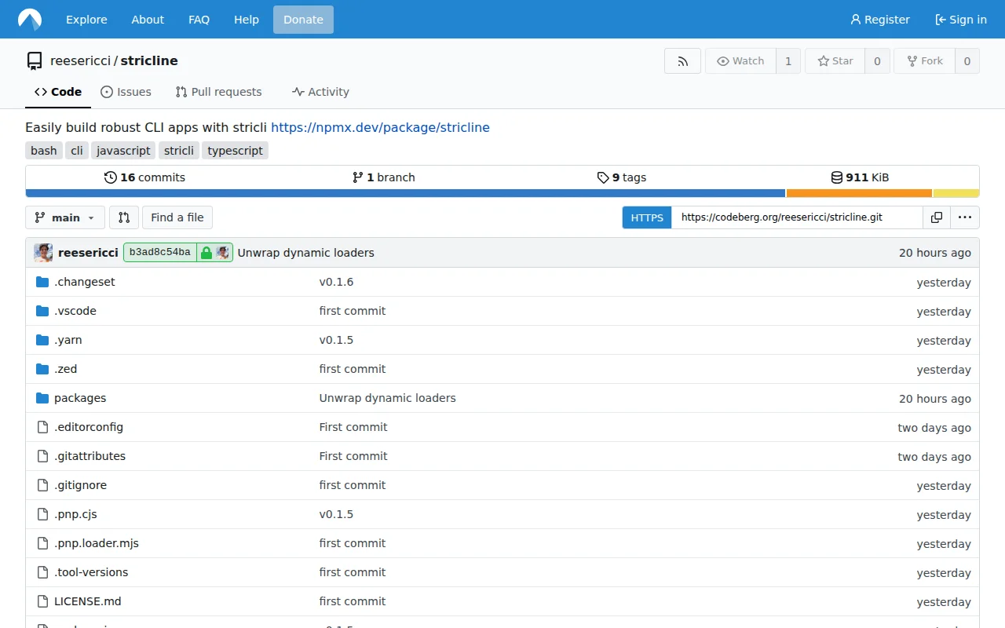Click the Donate button
The image size is (1005, 628).
(303, 20)
